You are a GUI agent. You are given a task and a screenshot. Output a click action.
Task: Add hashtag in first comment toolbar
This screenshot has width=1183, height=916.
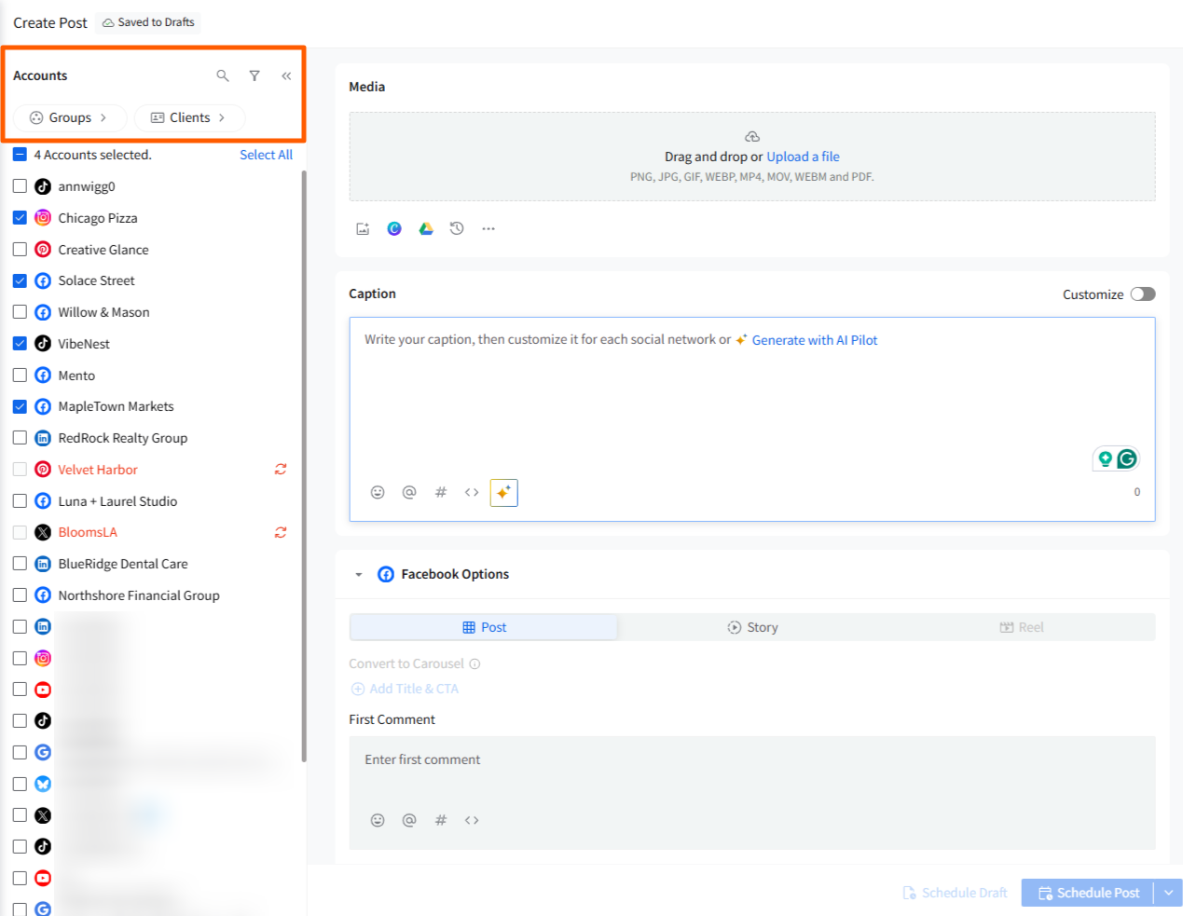[x=441, y=820]
